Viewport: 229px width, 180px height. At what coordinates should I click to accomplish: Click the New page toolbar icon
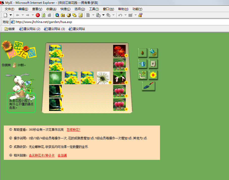[6, 15]
